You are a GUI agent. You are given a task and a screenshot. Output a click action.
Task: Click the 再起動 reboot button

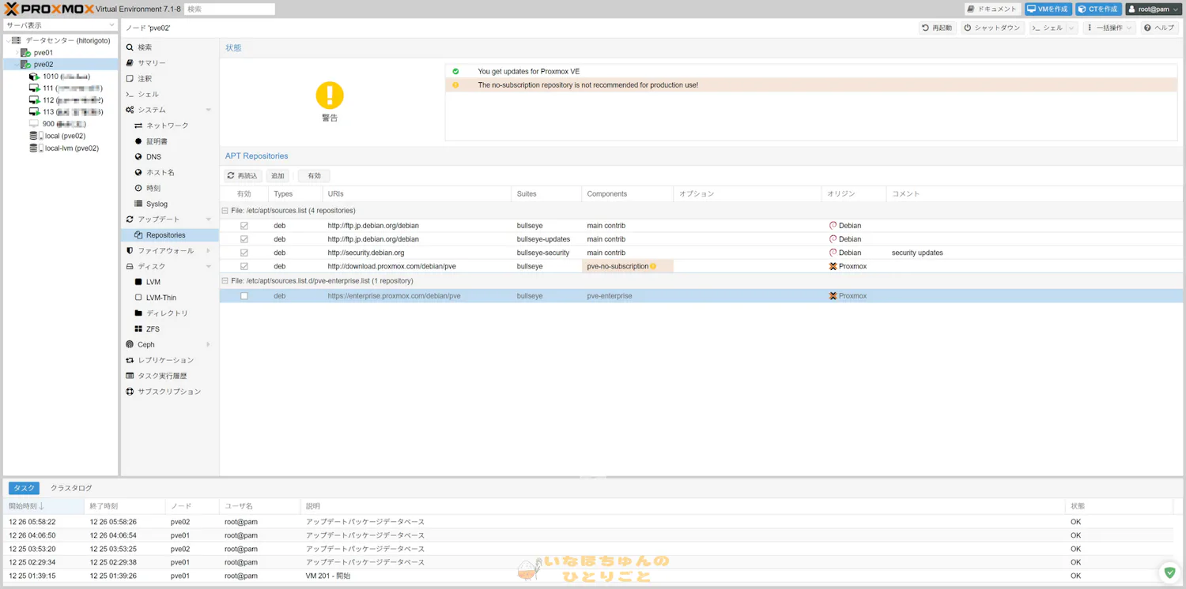[937, 28]
